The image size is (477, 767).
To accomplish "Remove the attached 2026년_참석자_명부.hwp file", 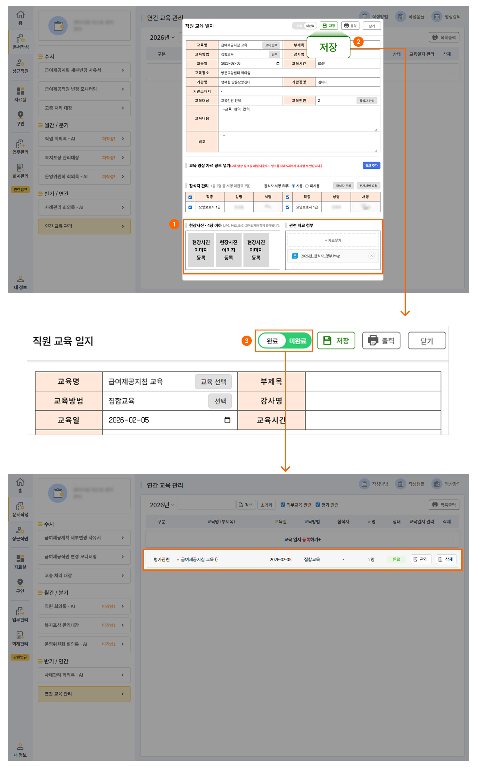I will point(371,256).
